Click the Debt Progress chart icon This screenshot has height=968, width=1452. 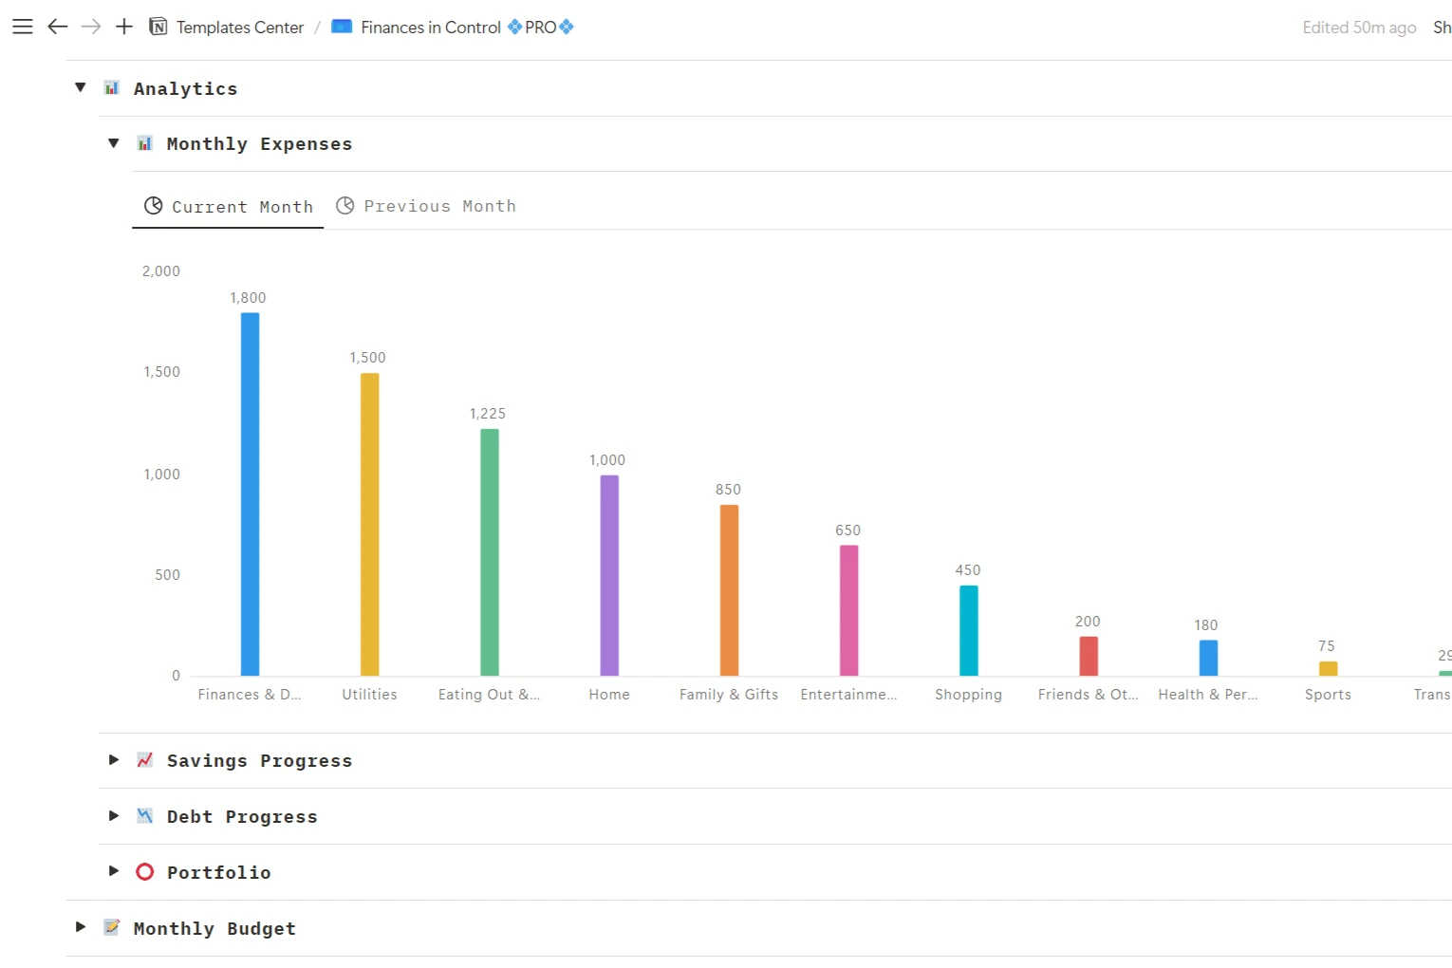144,816
